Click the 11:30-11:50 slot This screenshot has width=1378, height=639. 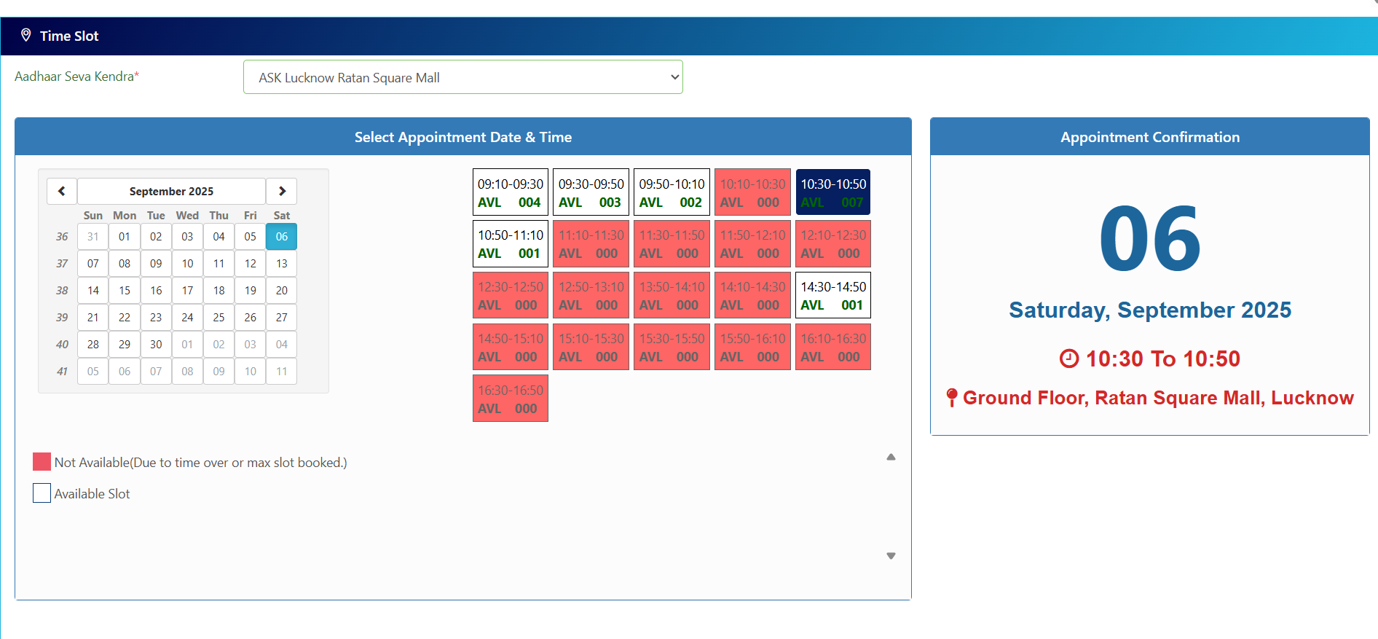tap(672, 244)
